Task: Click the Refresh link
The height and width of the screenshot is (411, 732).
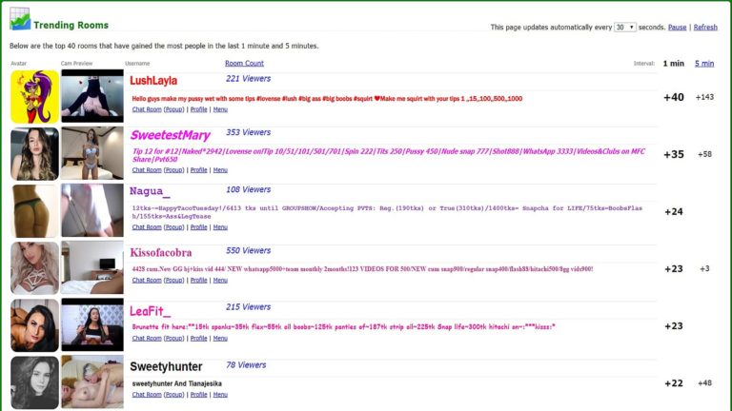Action: 705,28
